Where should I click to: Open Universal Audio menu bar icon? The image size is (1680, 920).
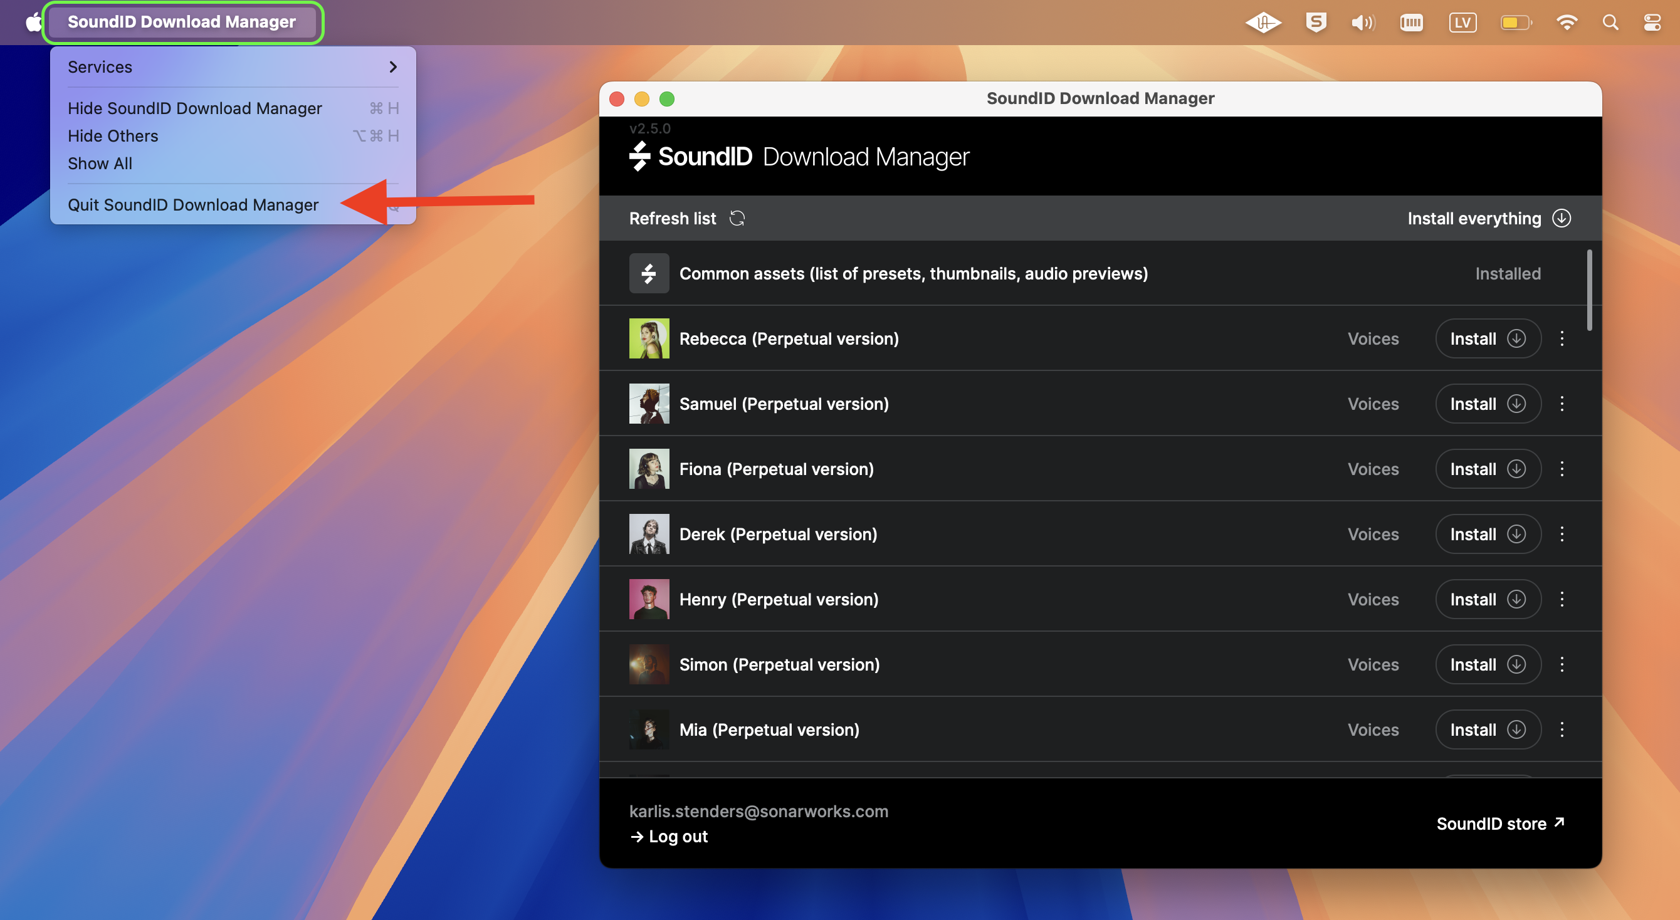point(1264,23)
